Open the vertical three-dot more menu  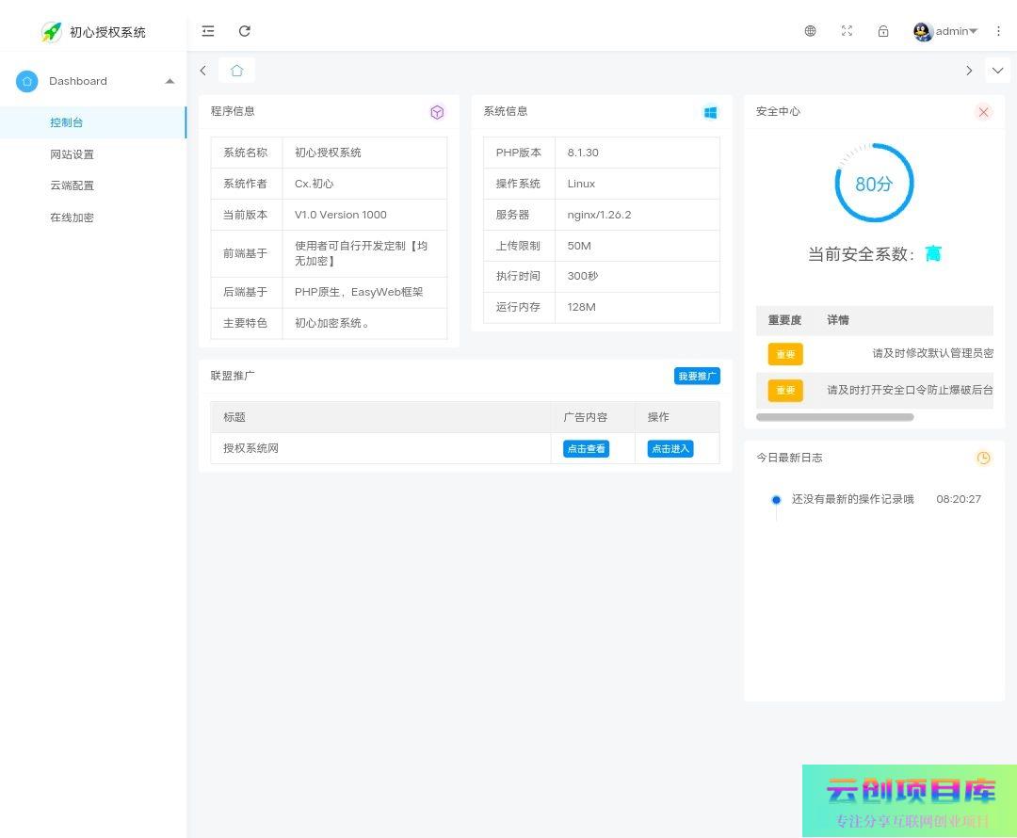[x=999, y=31]
